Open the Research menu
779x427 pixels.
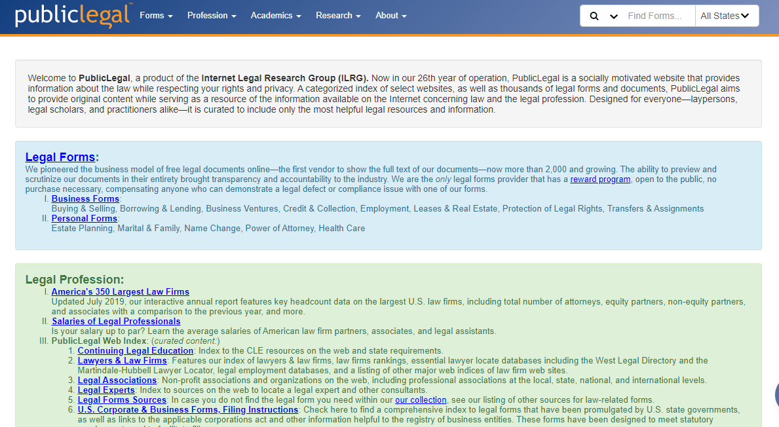[338, 16]
